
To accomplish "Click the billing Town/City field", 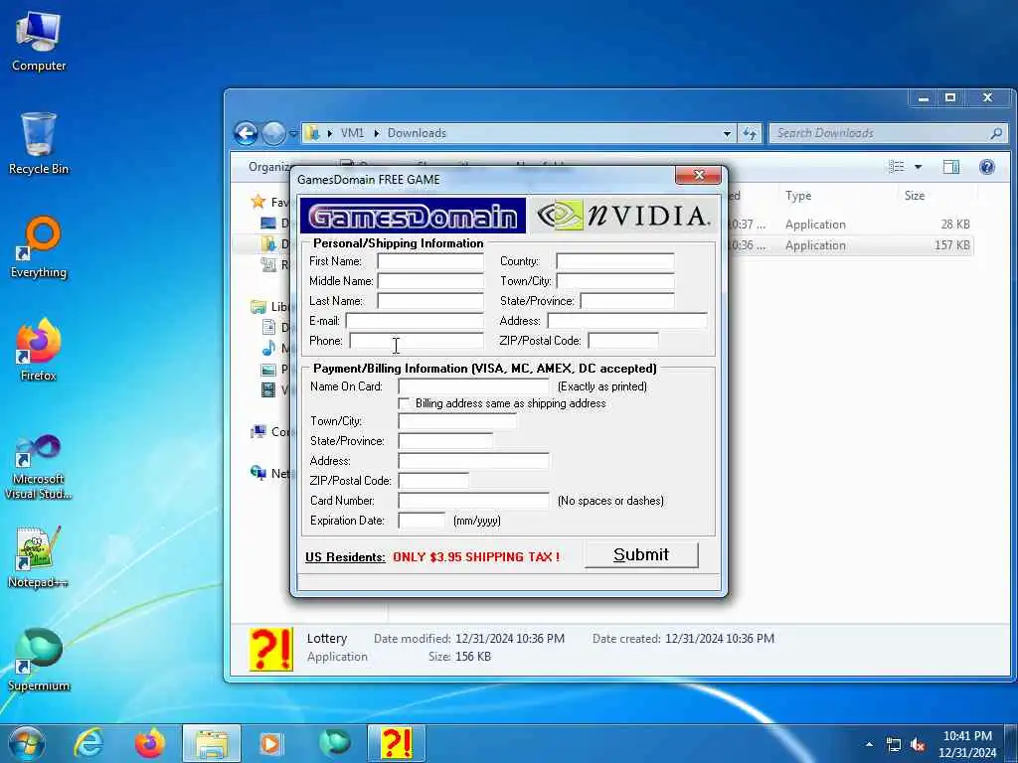I will [x=457, y=421].
